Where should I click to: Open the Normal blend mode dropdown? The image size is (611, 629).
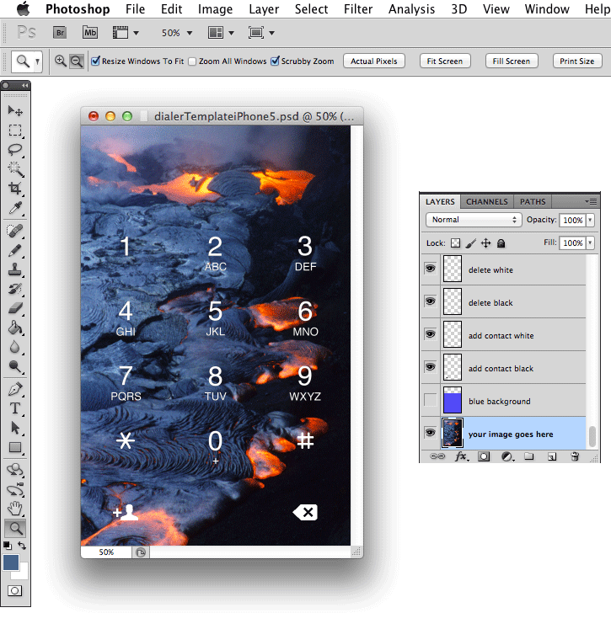click(x=474, y=220)
